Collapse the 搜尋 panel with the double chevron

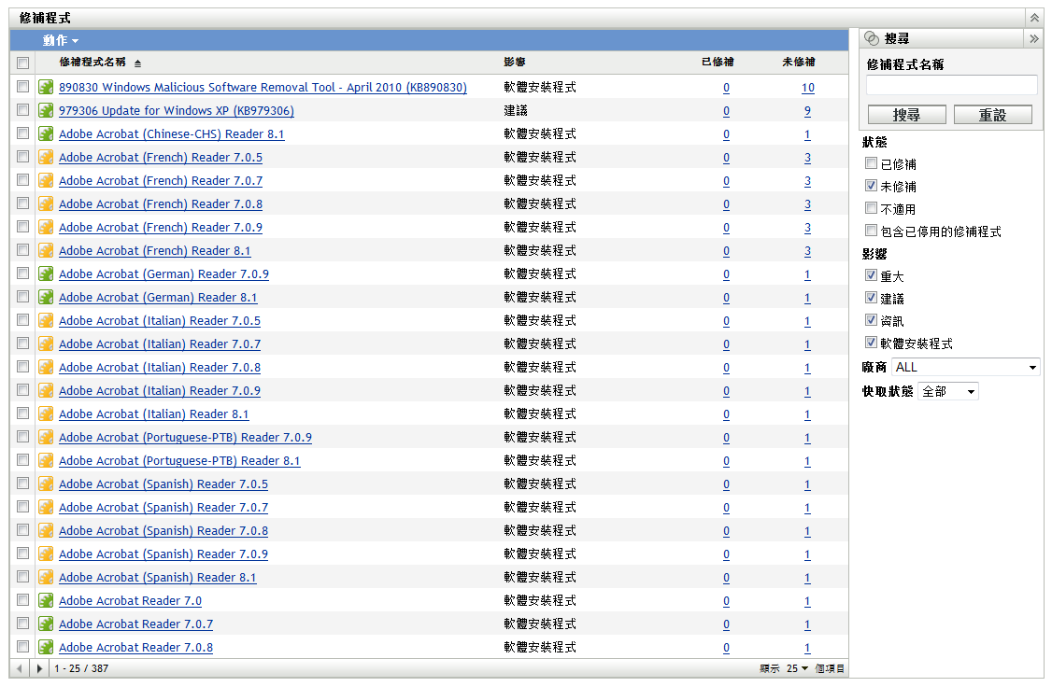(1034, 39)
